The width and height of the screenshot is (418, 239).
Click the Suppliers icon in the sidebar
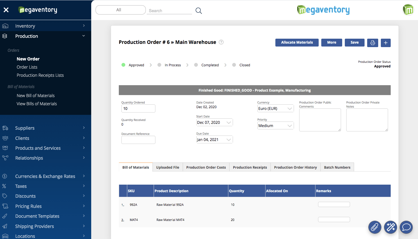click(x=5, y=128)
